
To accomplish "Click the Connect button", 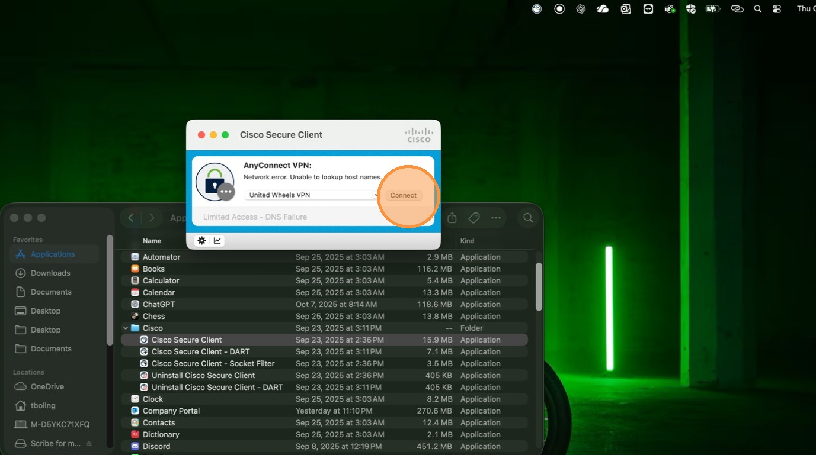I will [x=403, y=195].
